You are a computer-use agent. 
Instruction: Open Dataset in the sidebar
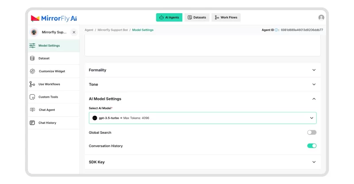pyautogui.click(x=54, y=59)
